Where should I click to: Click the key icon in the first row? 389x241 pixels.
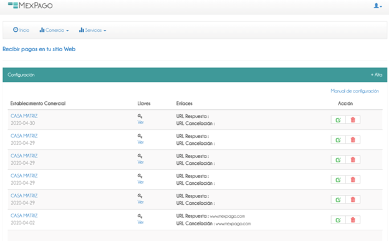coord(140,116)
